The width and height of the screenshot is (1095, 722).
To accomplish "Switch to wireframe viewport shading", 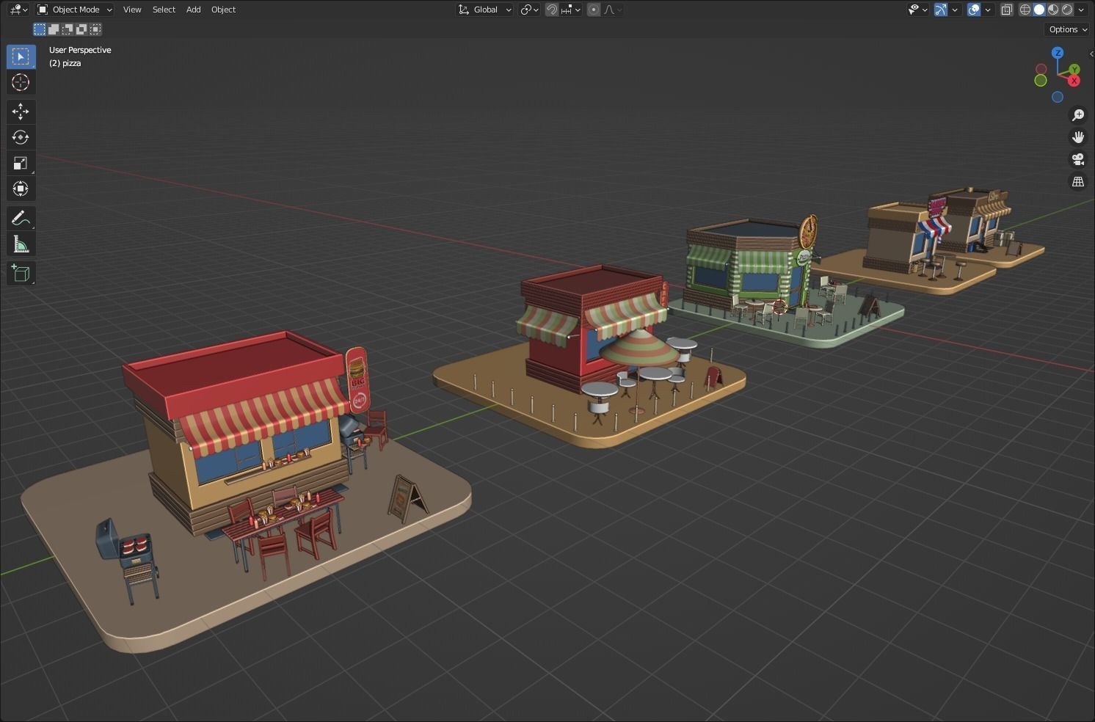I will coord(1025,10).
